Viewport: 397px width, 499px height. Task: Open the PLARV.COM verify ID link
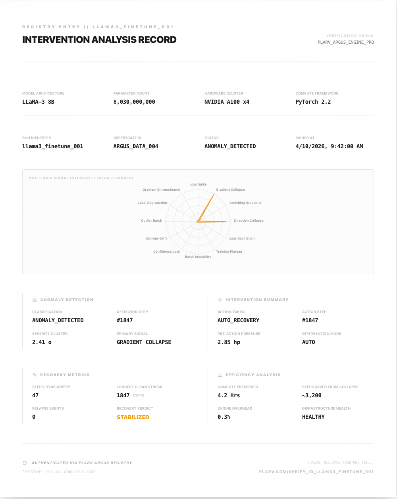tap(316, 472)
